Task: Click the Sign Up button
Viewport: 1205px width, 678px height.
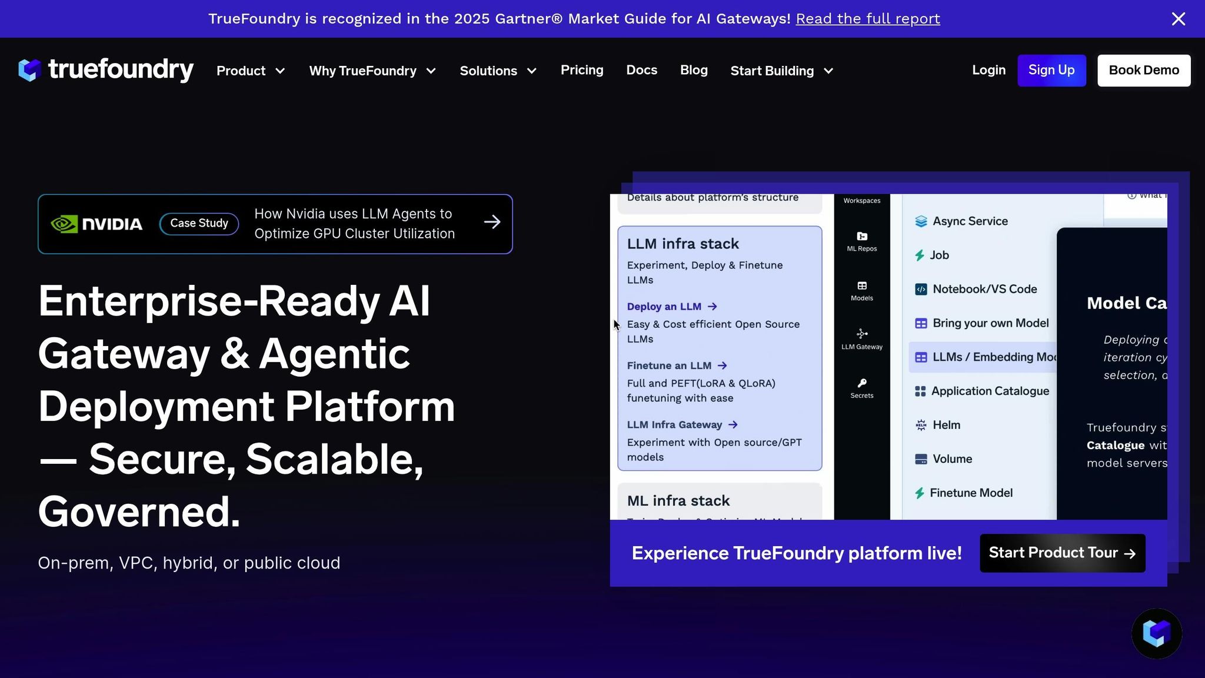Action: click(x=1051, y=70)
